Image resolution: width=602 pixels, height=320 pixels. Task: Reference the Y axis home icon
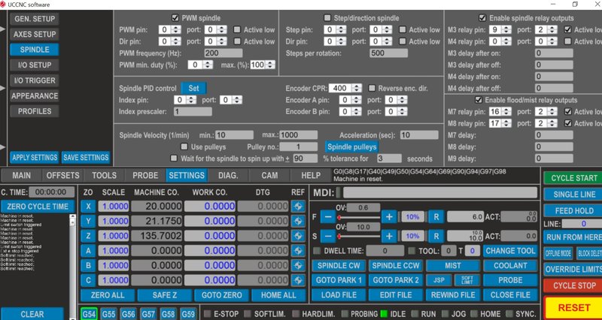click(298, 221)
